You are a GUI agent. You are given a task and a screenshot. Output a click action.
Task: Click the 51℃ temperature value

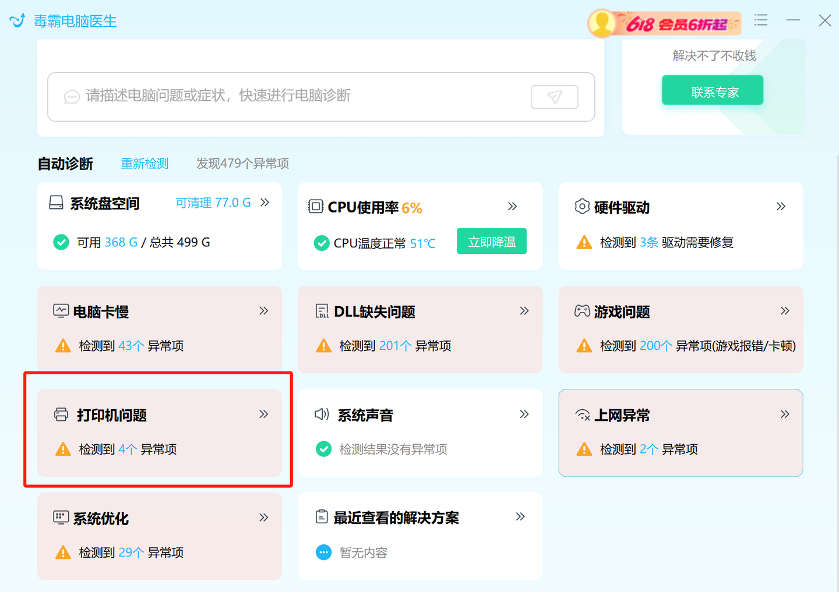(x=422, y=243)
